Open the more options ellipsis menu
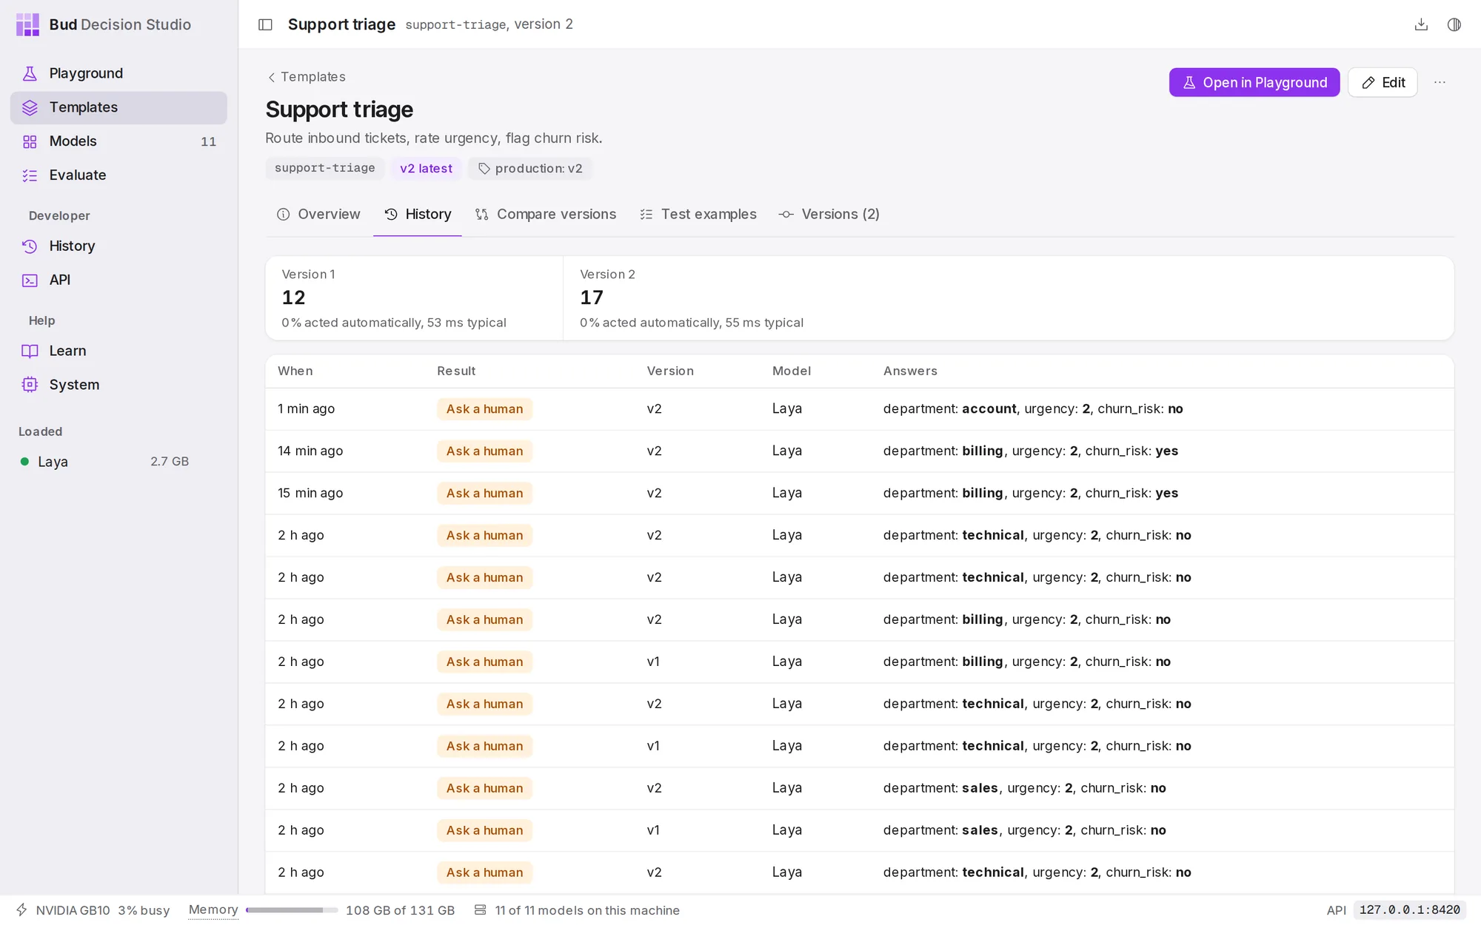This screenshot has height=925, width=1481. coord(1440,82)
